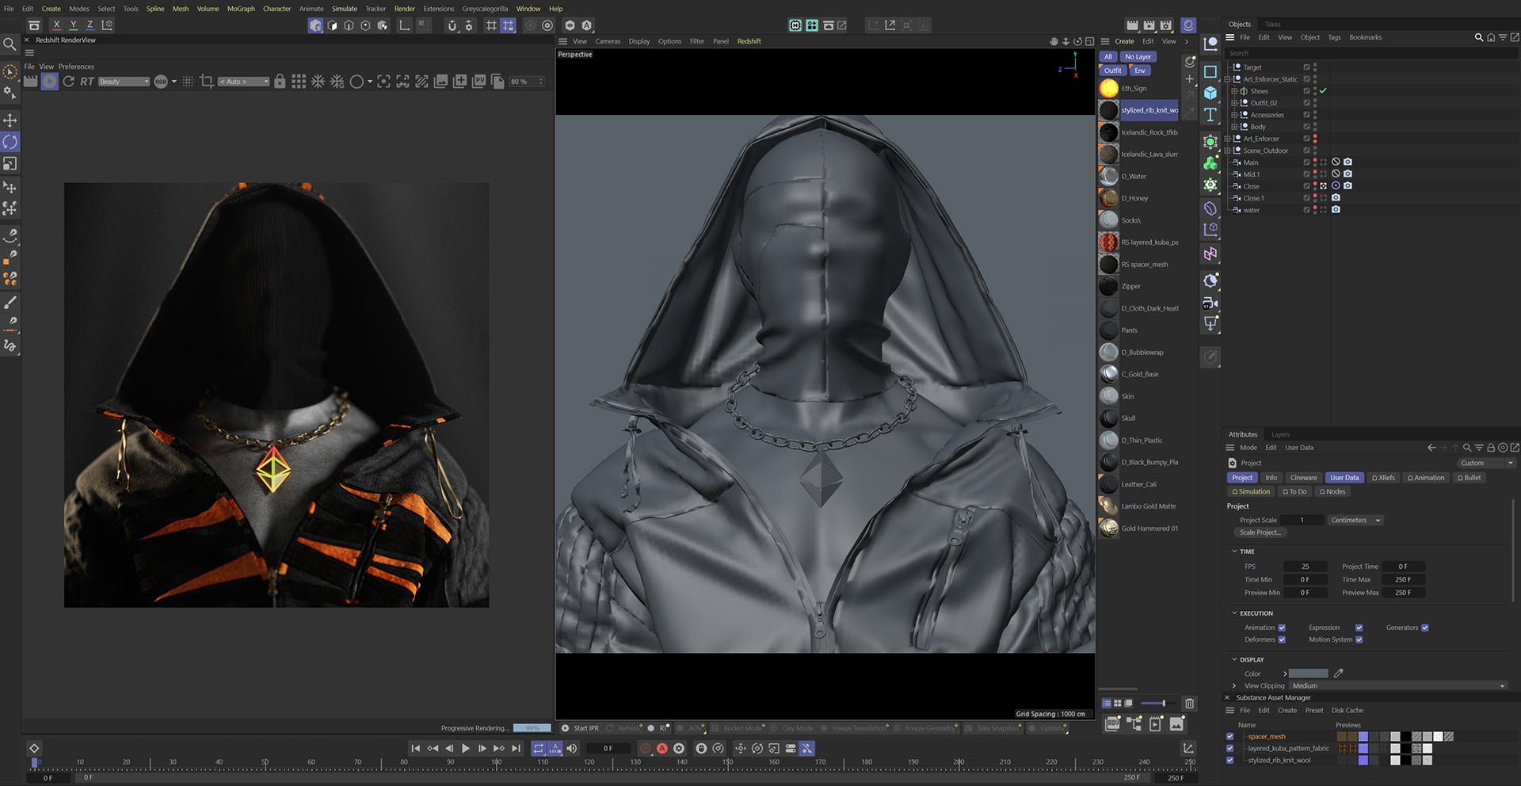Screen dimensions: 1521x786
Task: Start Redshift RenderView IPR play button
Action: point(49,82)
